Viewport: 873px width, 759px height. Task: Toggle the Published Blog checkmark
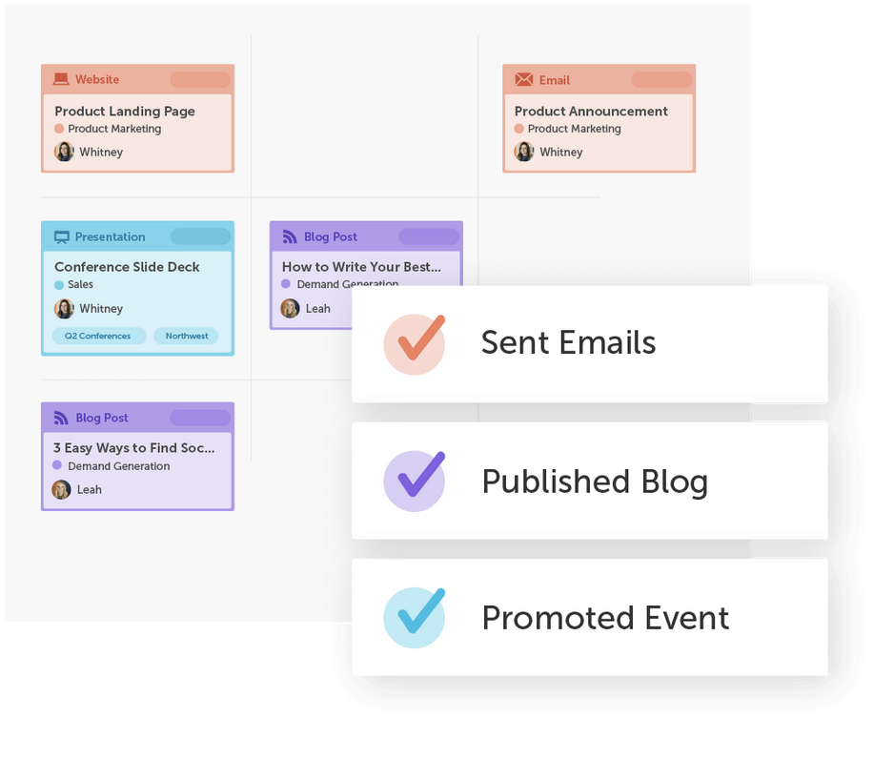click(x=415, y=481)
